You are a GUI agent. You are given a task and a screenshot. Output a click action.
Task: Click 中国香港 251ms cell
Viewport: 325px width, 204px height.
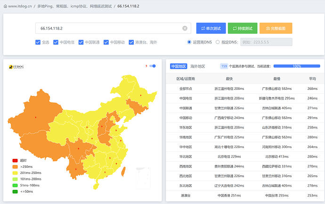click(x=229, y=196)
